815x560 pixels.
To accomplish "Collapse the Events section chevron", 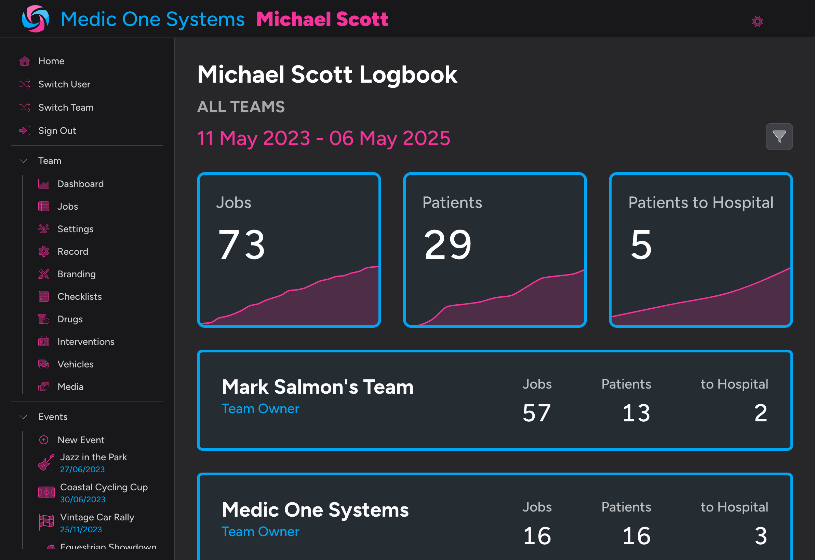I will point(23,417).
